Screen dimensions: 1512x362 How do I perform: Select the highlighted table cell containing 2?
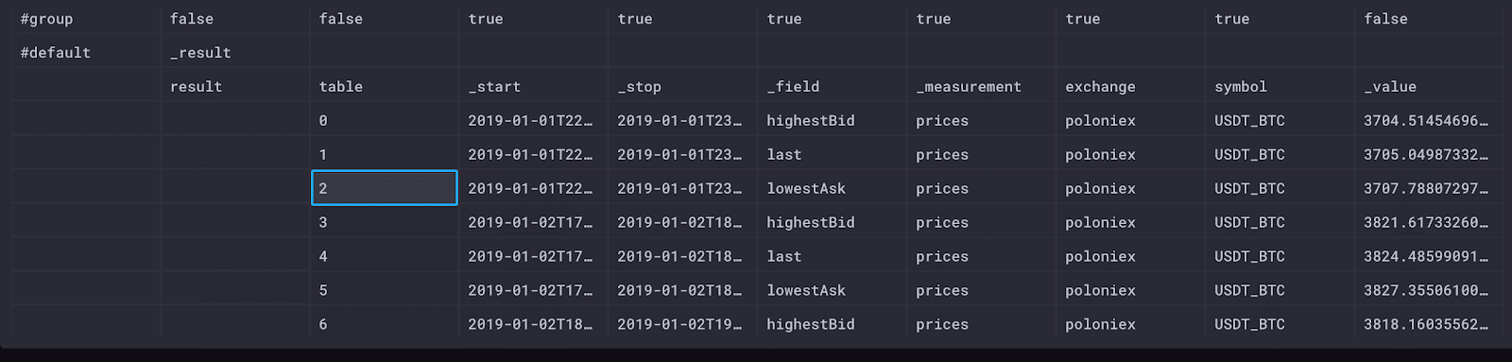point(385,188)
